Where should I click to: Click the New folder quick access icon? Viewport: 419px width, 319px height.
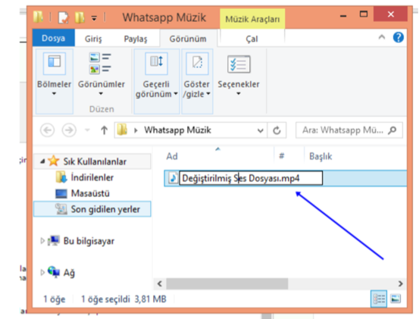pyautogui.click(x=80, y=17)
